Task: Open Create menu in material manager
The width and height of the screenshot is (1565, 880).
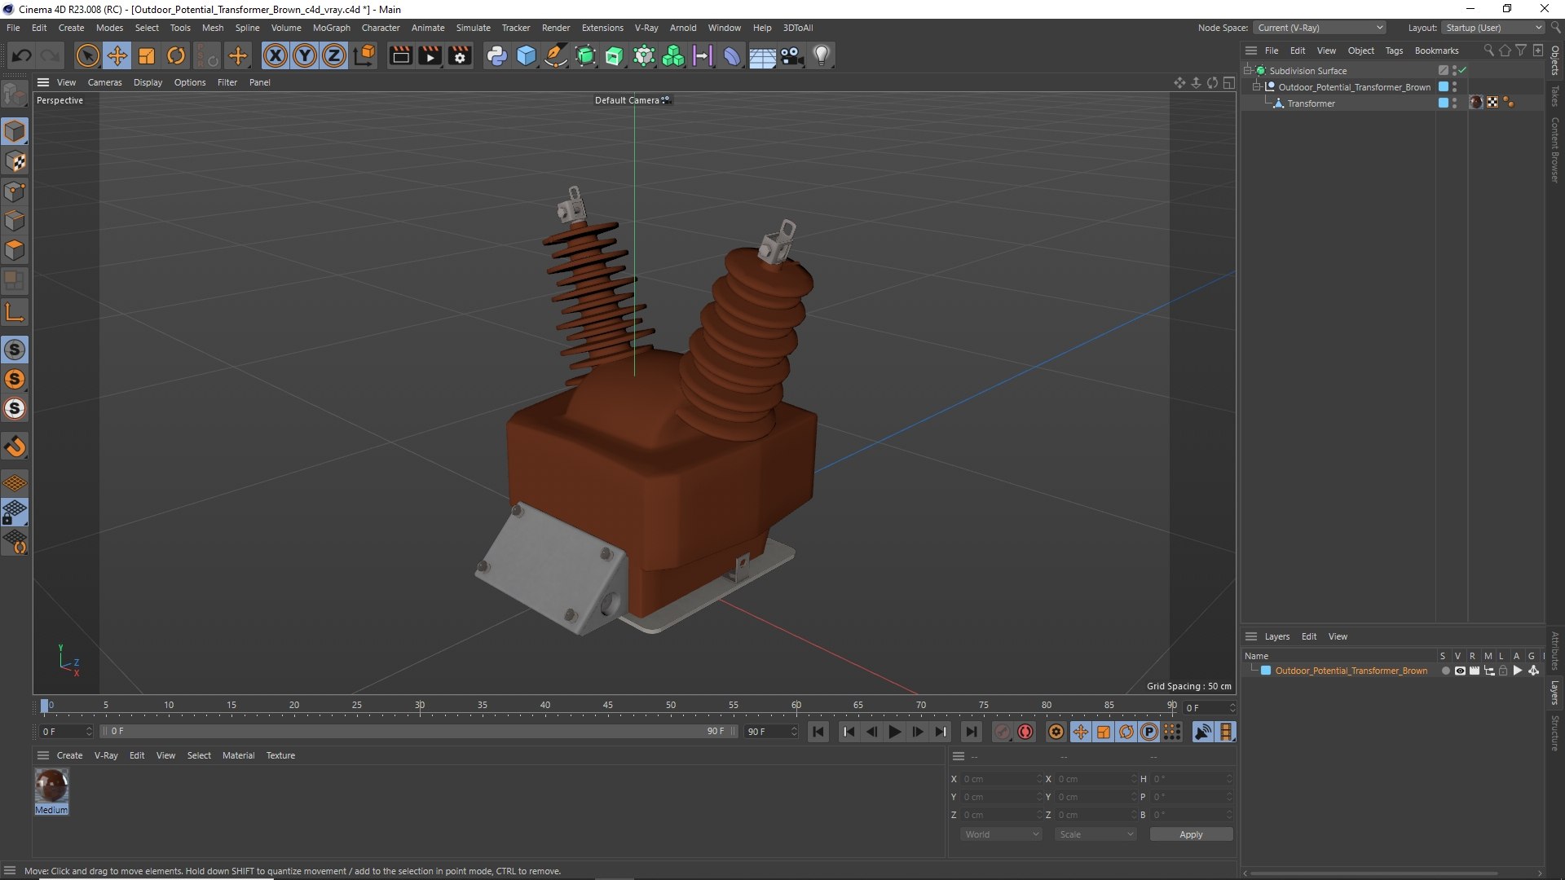Action: pyautogui.click(x=69, y=755)
